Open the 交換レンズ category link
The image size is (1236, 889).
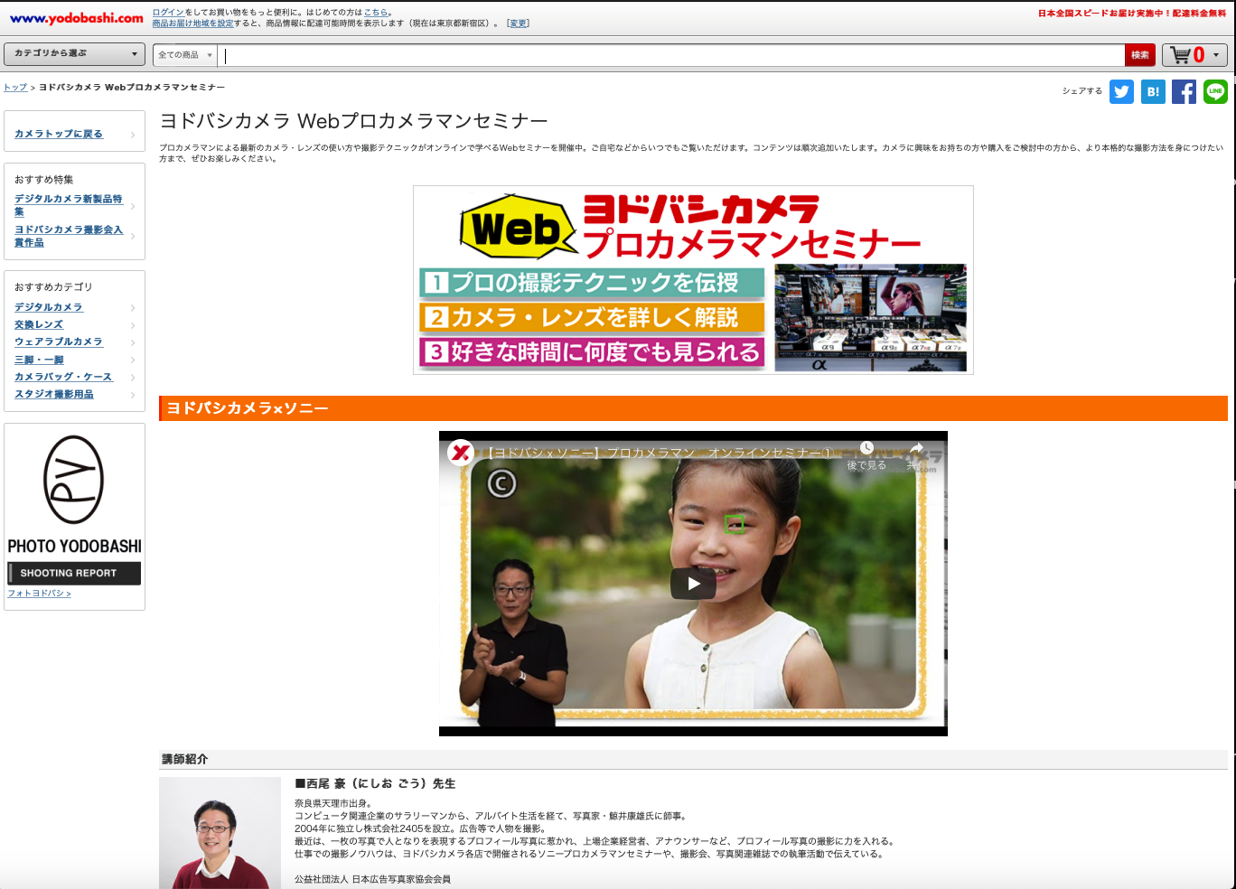click(39, 324)
